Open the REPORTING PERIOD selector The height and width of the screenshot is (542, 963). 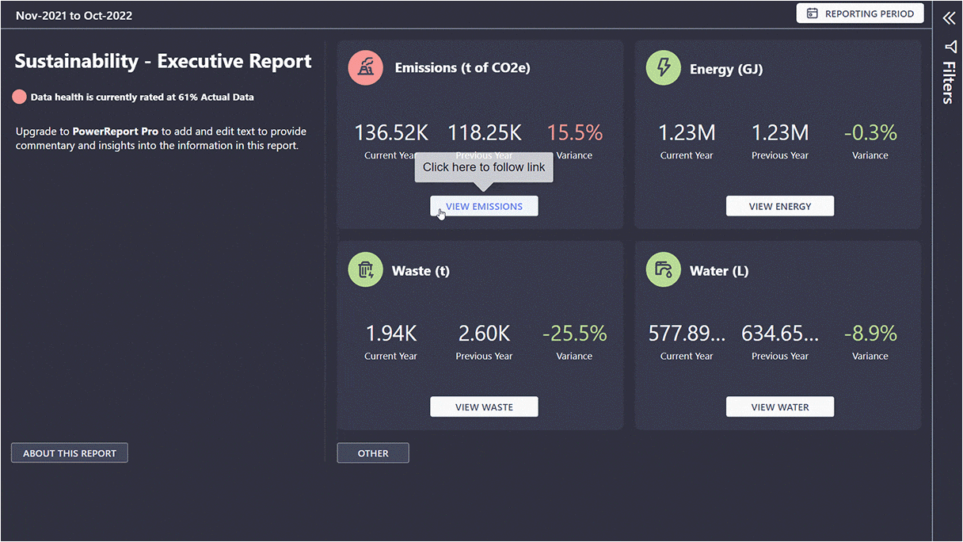point(860,13)
